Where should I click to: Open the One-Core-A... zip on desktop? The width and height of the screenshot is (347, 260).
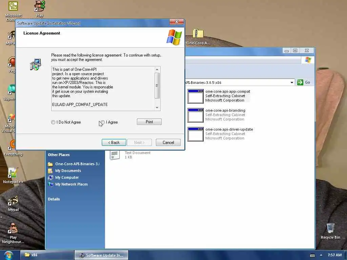pyautogui.click(x=198, y=37)
